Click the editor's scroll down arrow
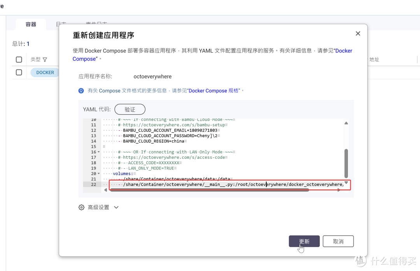This screenshot has width=420, height=271. (x=346, y=183)
